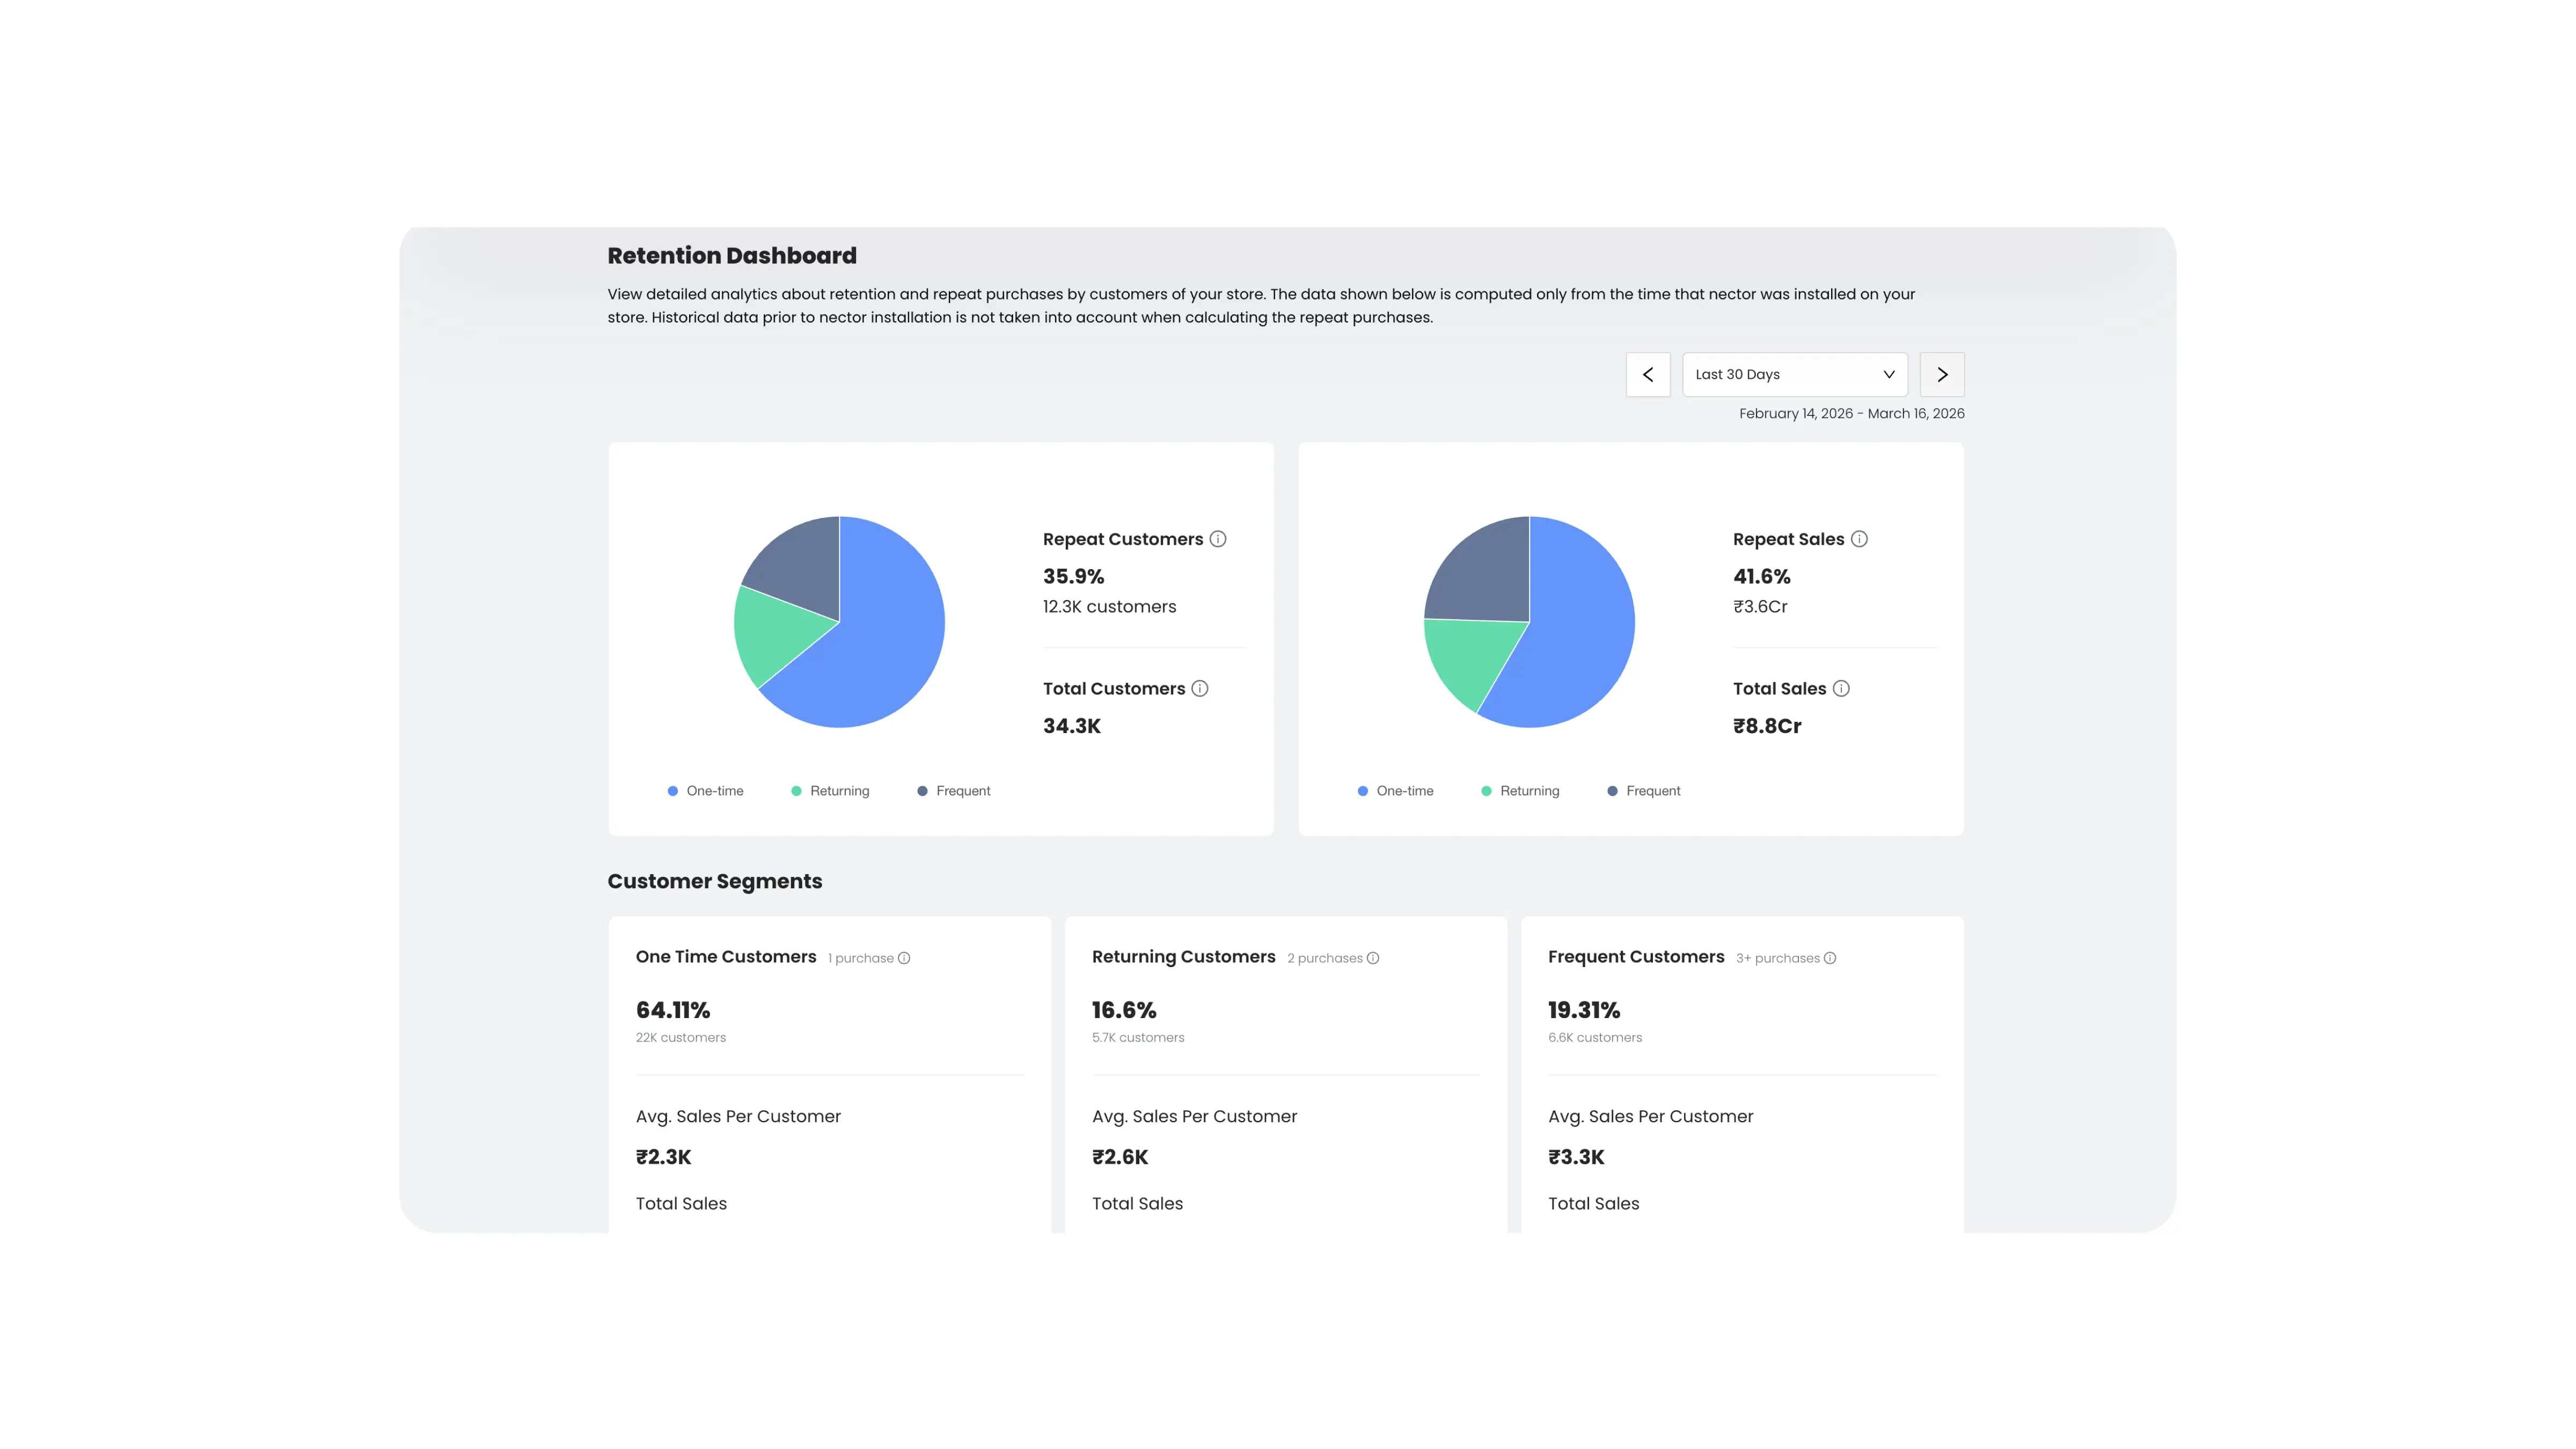Click the Total Sales info icon
Screen dimensions: 2576x1449
(1843, 688)
